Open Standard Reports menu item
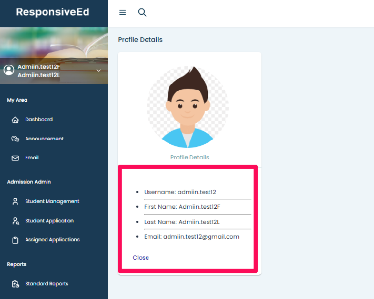 (x=46, y=284)
